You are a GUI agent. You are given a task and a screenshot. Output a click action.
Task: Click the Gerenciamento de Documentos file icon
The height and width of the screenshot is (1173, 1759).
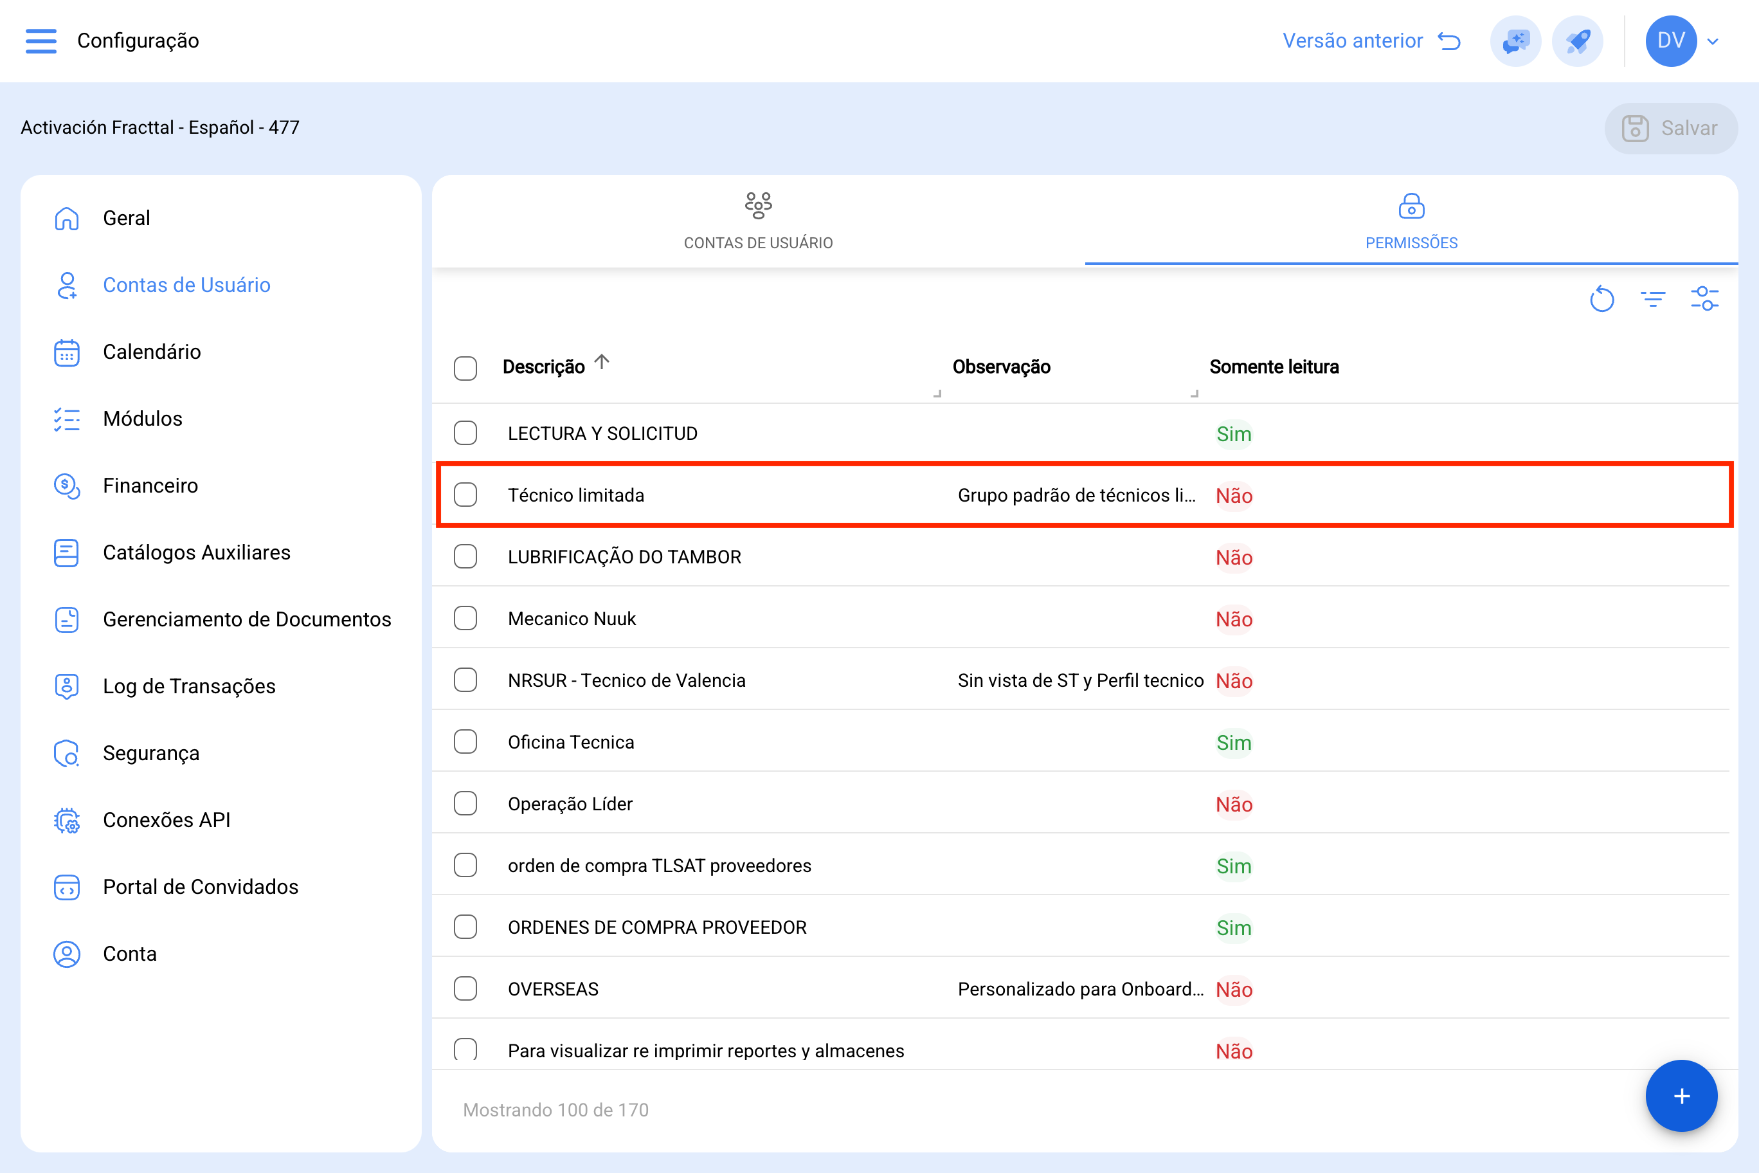(67, 619)
